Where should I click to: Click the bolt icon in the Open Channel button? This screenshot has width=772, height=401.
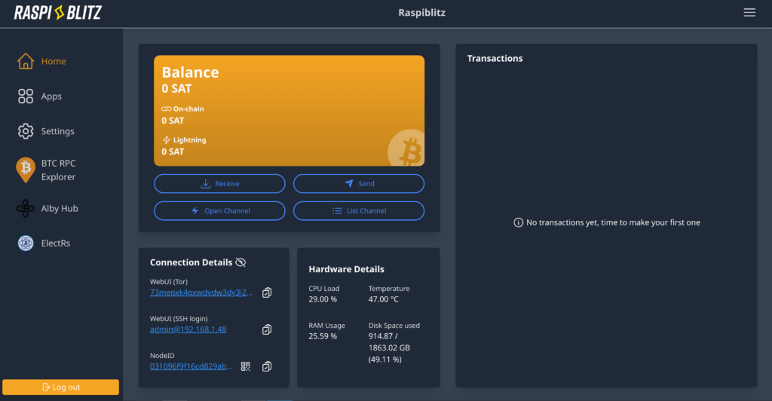tap(195, 210)
